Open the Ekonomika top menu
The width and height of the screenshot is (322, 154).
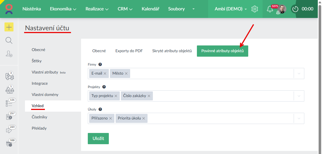coord(63,9)
